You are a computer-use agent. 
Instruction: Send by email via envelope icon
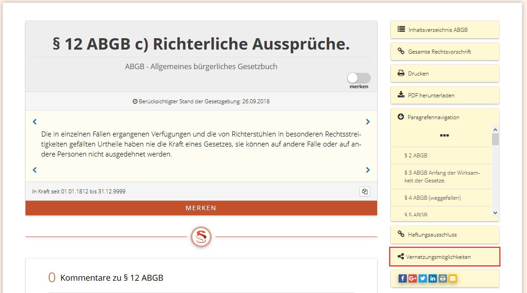pos(452,278)
